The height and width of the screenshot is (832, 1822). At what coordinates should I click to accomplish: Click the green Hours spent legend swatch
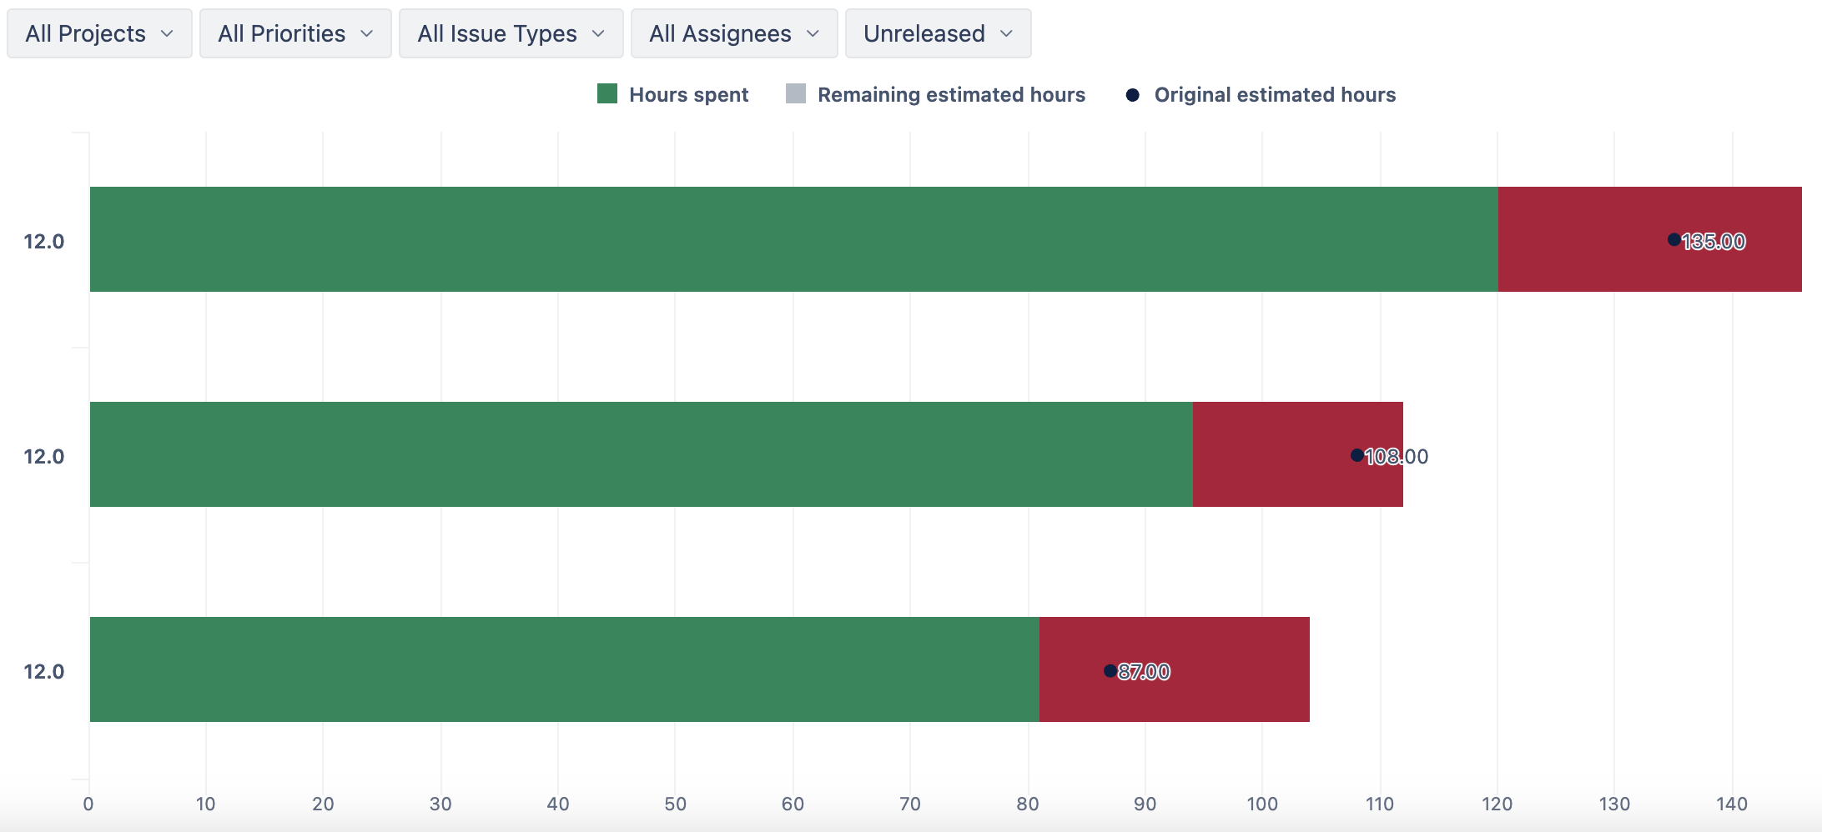pyautogui.click(x=607, y=94)
